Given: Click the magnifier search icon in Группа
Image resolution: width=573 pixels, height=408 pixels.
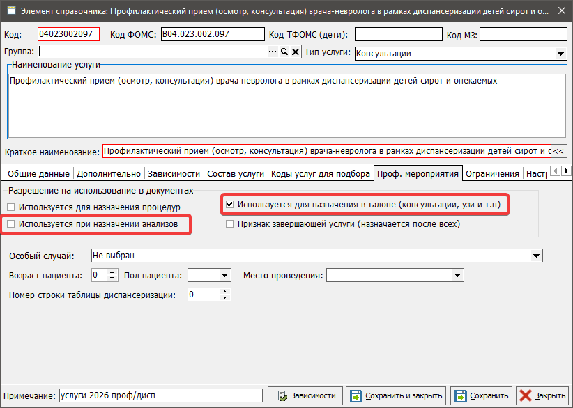Looking at the screenshot, I should pos(284,52).
